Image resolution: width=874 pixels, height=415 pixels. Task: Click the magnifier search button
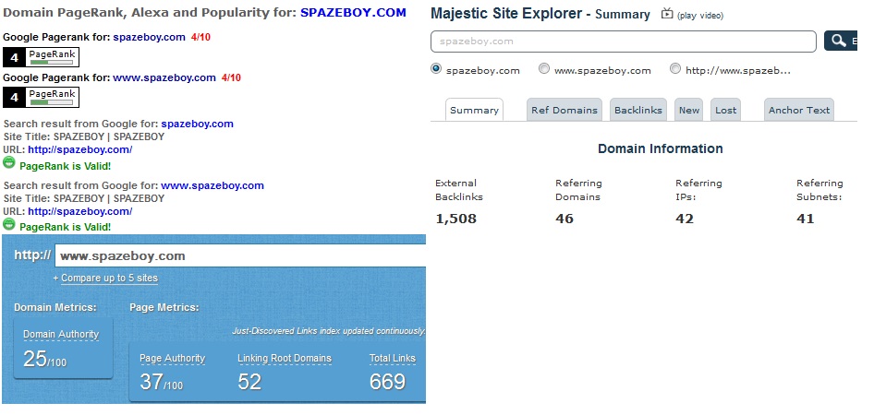841,41
